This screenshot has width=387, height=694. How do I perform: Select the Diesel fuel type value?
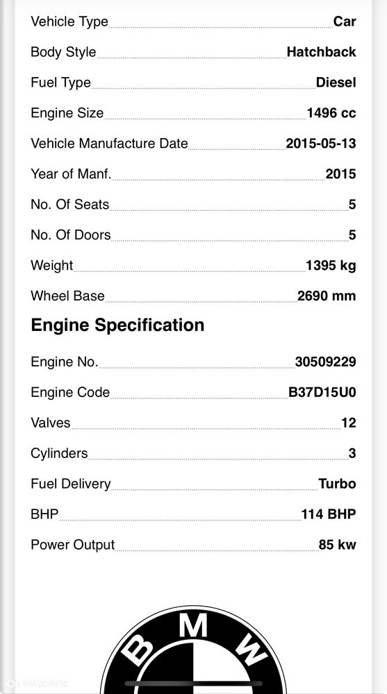pyautogui.click(x=336, y=83)
